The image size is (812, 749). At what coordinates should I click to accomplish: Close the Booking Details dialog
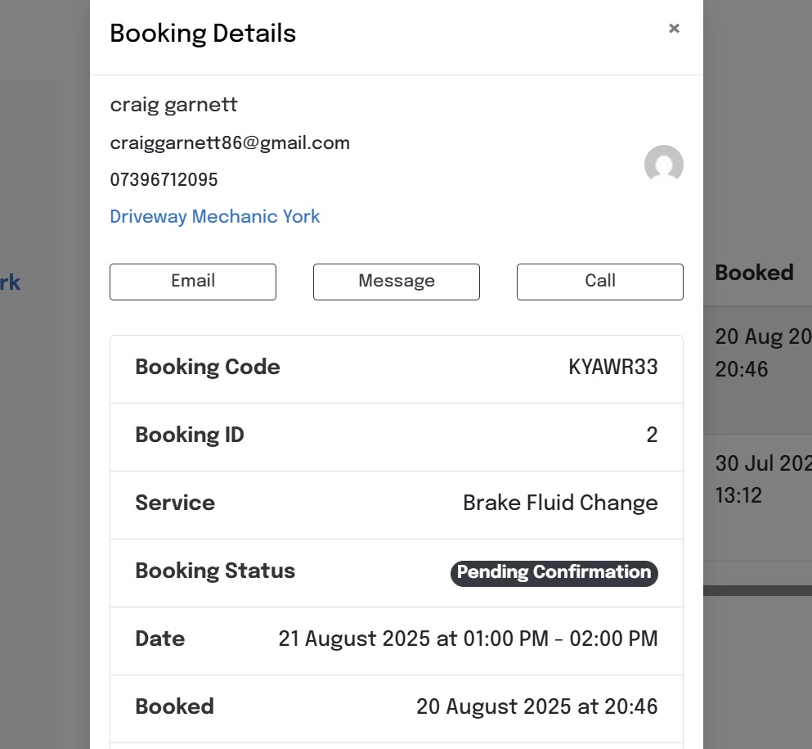pos(674,29)
